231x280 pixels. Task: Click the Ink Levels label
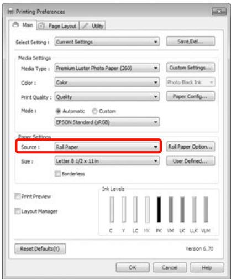pyautogui.click(x=113, y=189)
